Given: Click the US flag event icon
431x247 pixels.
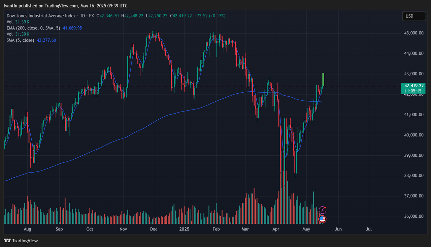Looking at the screenshot, I should (322, 219).
